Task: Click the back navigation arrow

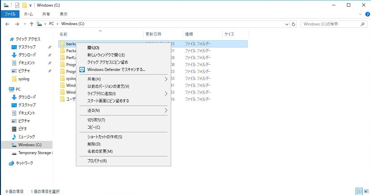Action: [x=7, y=24]
